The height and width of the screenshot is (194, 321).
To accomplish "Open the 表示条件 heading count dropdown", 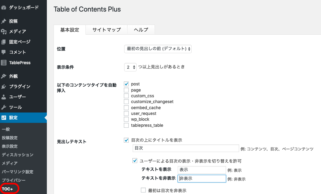I will click(130, 67).
